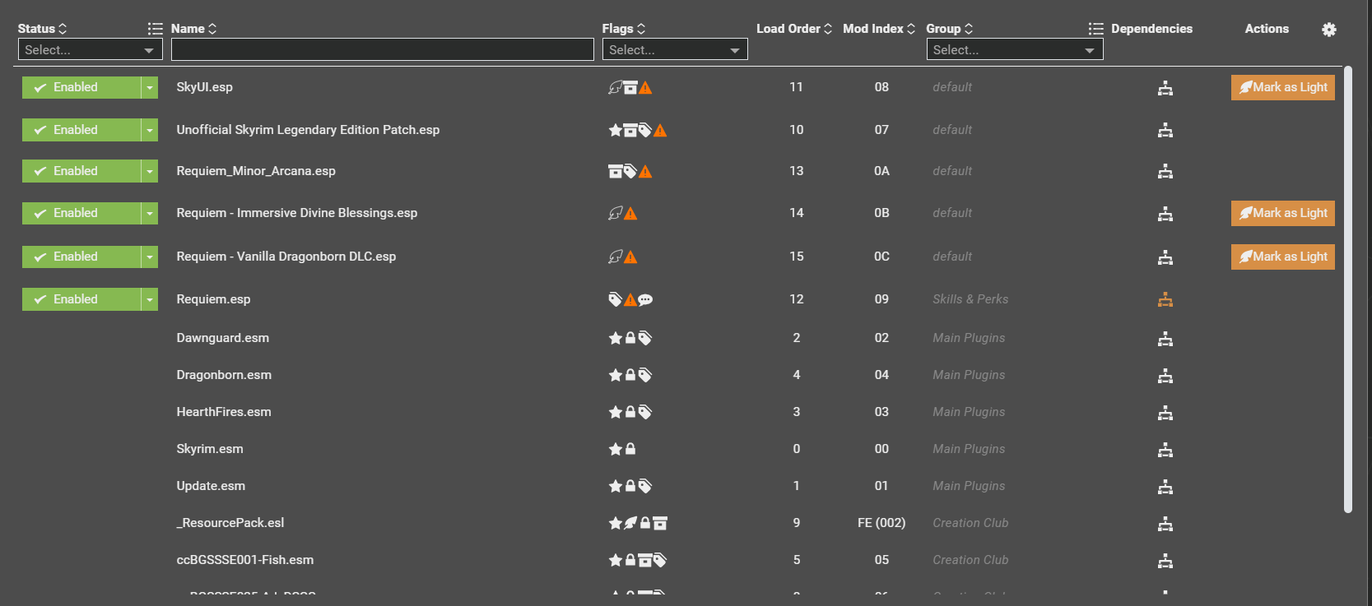Open the plugin list settings gear
The width and height of the screenshot is (1372, 606).
tap(1328, 30)
